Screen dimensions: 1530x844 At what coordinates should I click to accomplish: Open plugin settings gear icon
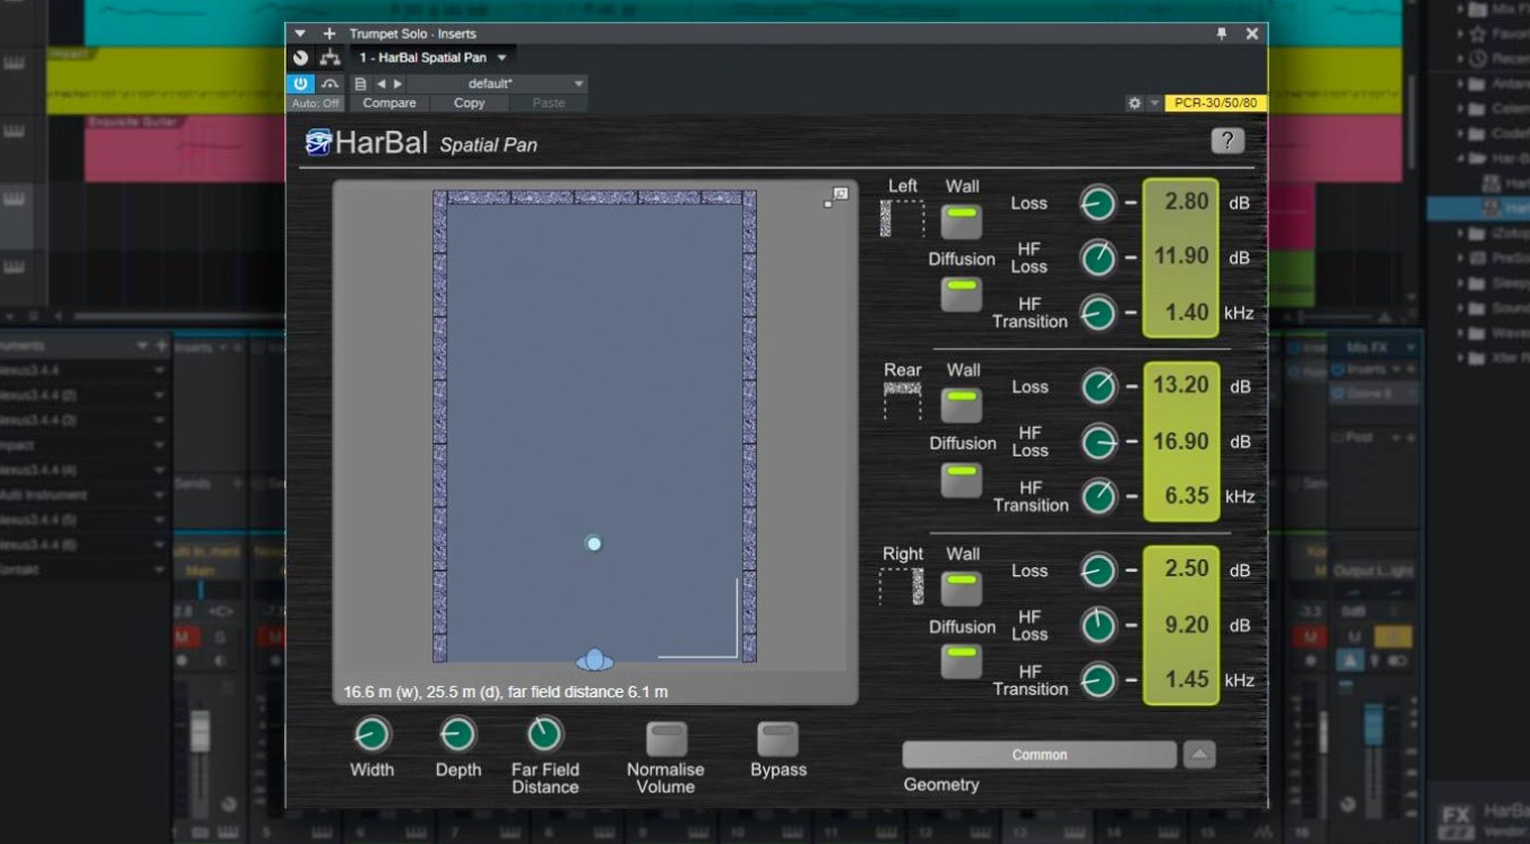1134,103
